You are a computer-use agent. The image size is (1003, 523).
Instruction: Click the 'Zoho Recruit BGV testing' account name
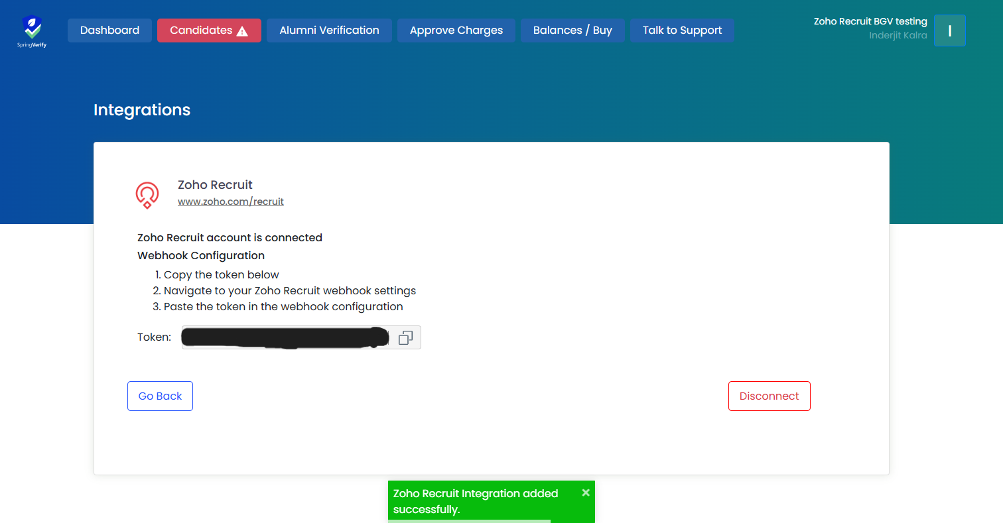pos(870,21)
